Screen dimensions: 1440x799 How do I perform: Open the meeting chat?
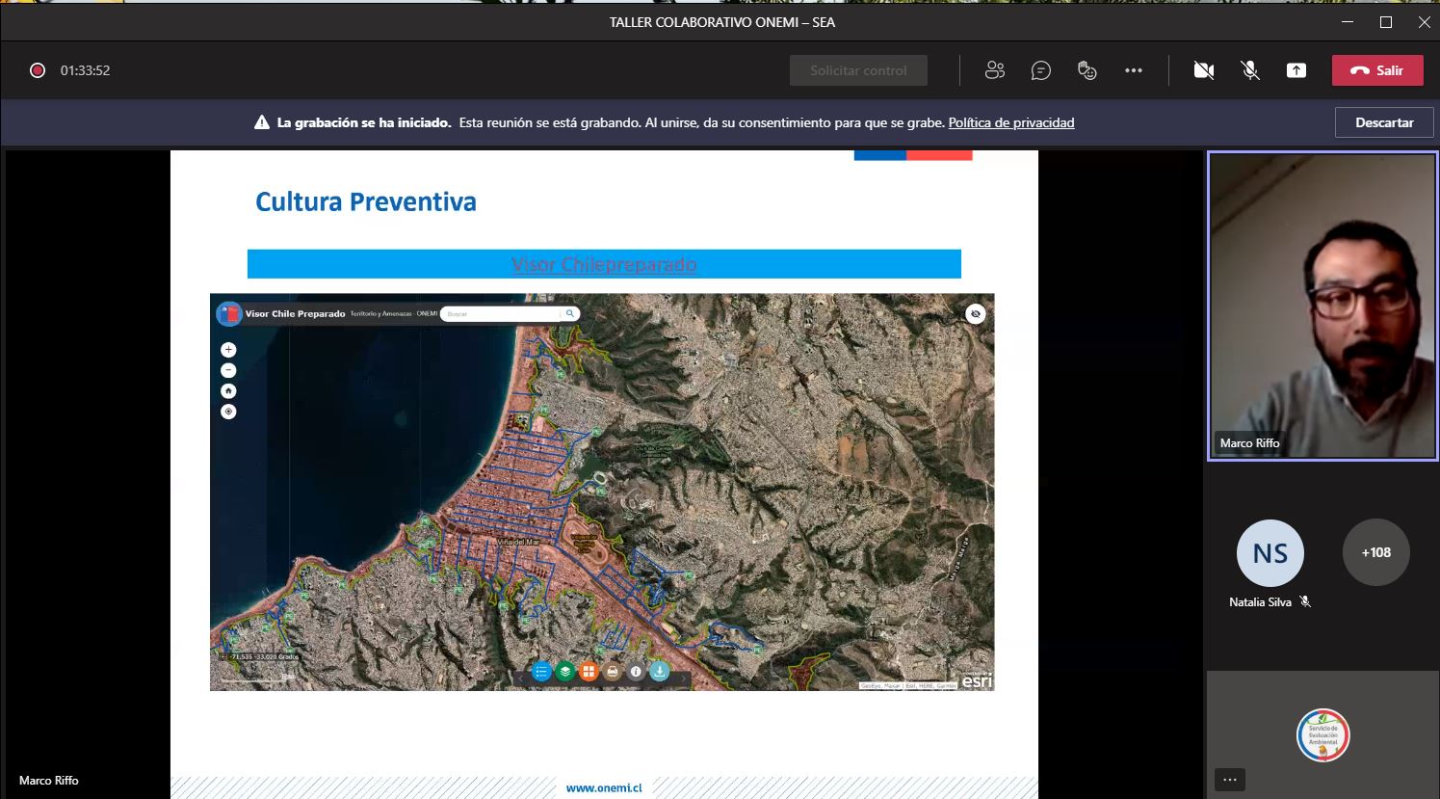tap(1041, 70)
